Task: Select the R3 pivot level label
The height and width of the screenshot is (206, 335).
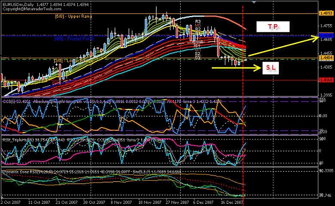Action: pos(198,21)
